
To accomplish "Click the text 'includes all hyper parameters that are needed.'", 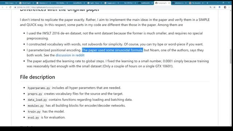I will pyautogui.click(x=86, y=88).
